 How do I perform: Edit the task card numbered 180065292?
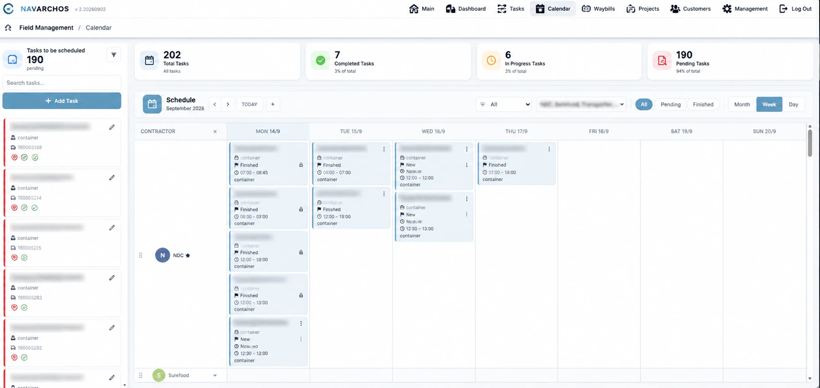click(112, 328)
